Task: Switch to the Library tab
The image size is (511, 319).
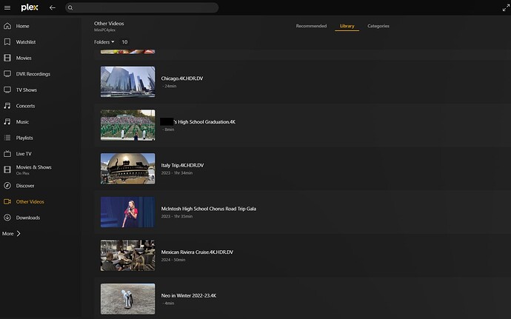Action: click(347, 26)
